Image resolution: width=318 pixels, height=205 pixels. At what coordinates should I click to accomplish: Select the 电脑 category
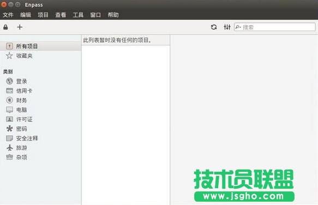tap(22, 110)
